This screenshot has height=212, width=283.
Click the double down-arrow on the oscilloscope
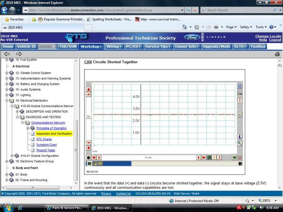pos(89,148)
